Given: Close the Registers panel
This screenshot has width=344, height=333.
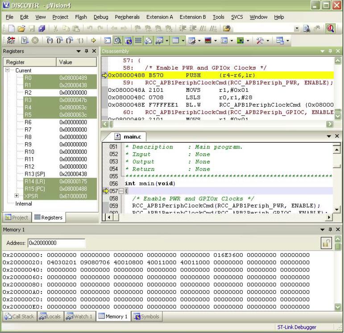Looking at the screenshot, I should 94,51.
